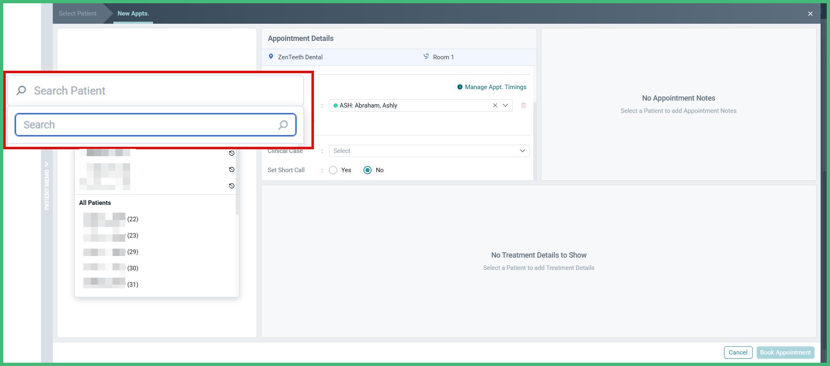Switch to the Select Patient step tab
The height and width of the screenshot is (366, 830).
pos(78,13)
